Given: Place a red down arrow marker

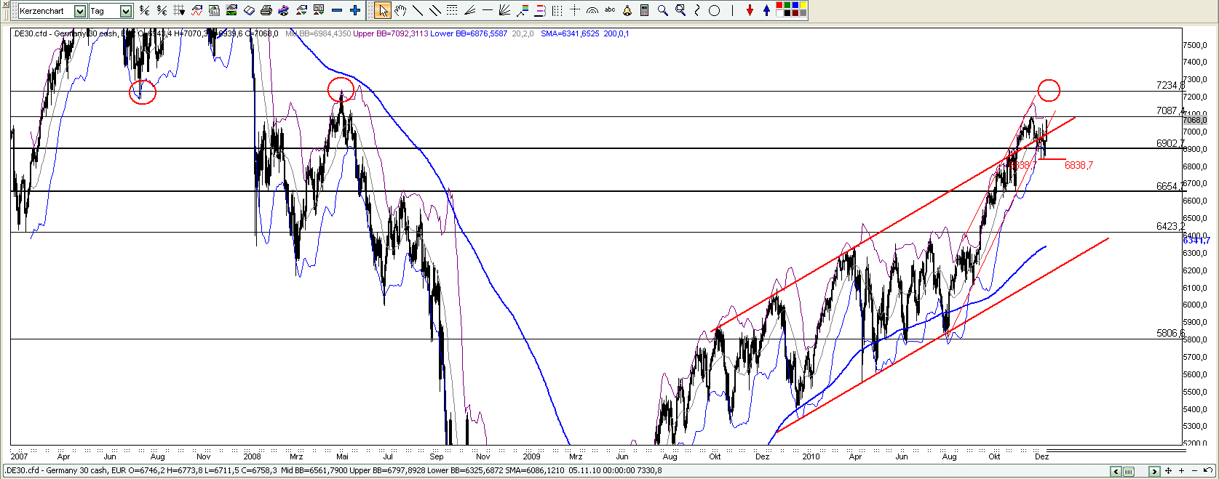Looking at the screenshot, I should [750, 10].
